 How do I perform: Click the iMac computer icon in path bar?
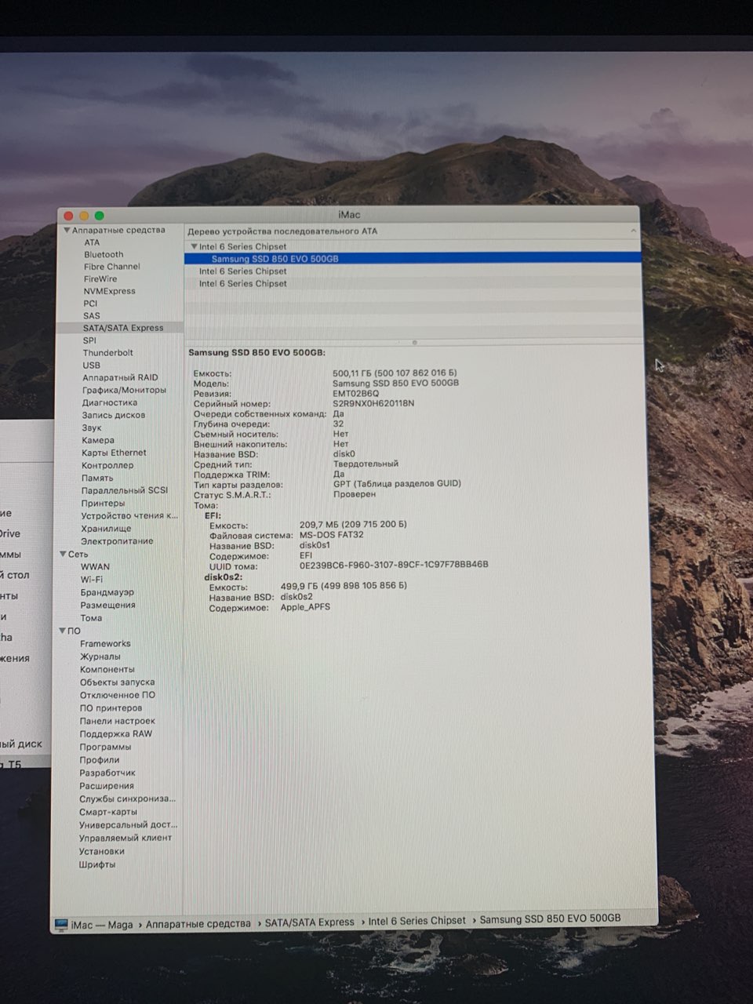click(x=61, y=925)
